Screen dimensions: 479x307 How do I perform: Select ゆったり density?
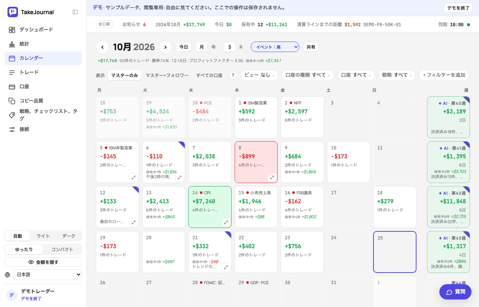pyautogui.click(x=24, y=249)
